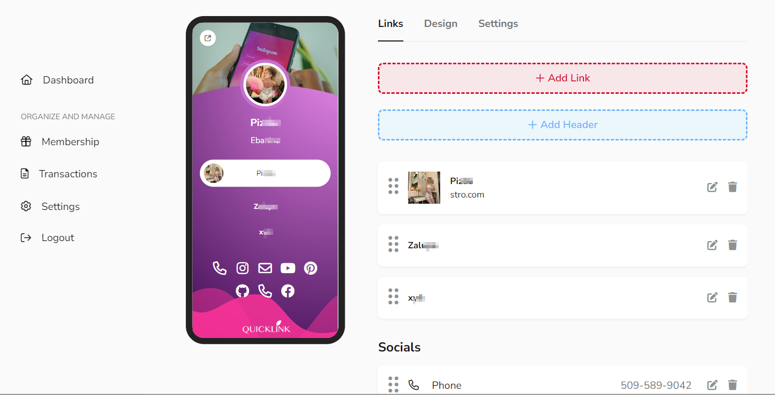Click the YouTube icon in phone preview
The image size is (775, 395).
[x=288, y=268]
